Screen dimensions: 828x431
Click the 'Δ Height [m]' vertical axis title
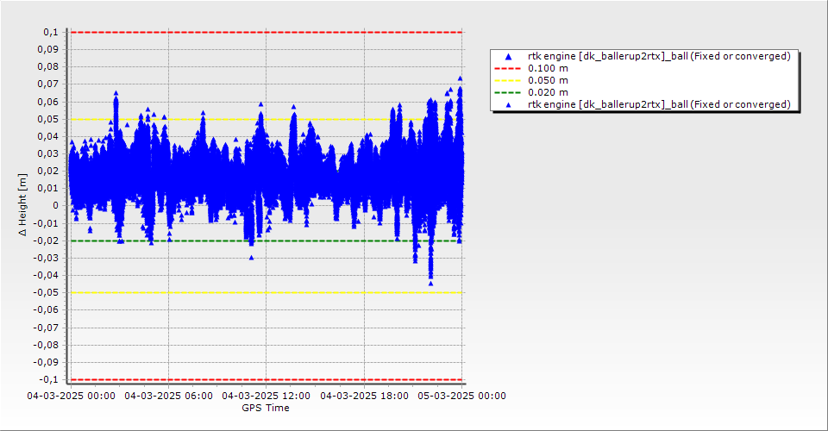pyautogui.click(x=22, y=204)
